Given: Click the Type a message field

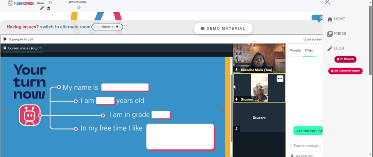Looking at the screenshot, I should coord(307,145).
